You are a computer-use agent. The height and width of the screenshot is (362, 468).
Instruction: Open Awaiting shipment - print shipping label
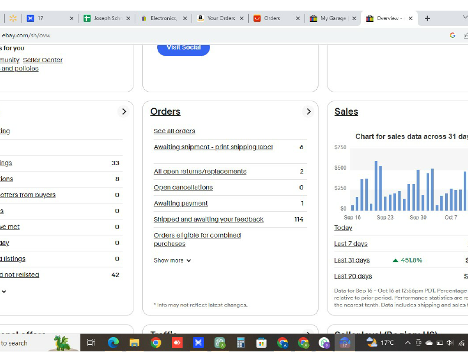(213, 147)
